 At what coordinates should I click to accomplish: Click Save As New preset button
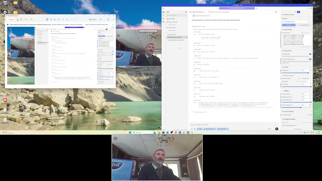(x=304, y=25)
